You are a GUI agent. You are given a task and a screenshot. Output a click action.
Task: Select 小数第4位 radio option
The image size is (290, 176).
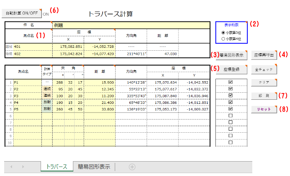(224, 39)
